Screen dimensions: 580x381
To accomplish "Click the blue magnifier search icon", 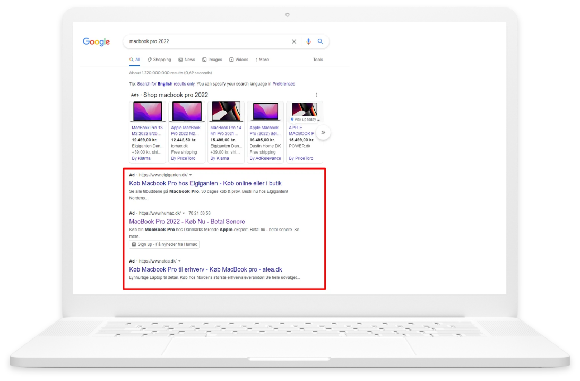I will tap(321, 41).
